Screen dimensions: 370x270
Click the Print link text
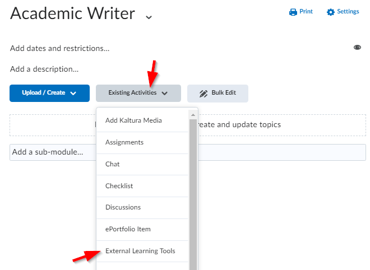(306, 12)
